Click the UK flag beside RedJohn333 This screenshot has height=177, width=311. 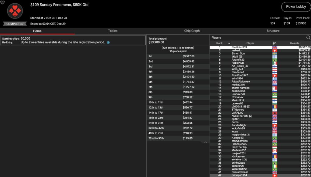(x=275, y=47)
